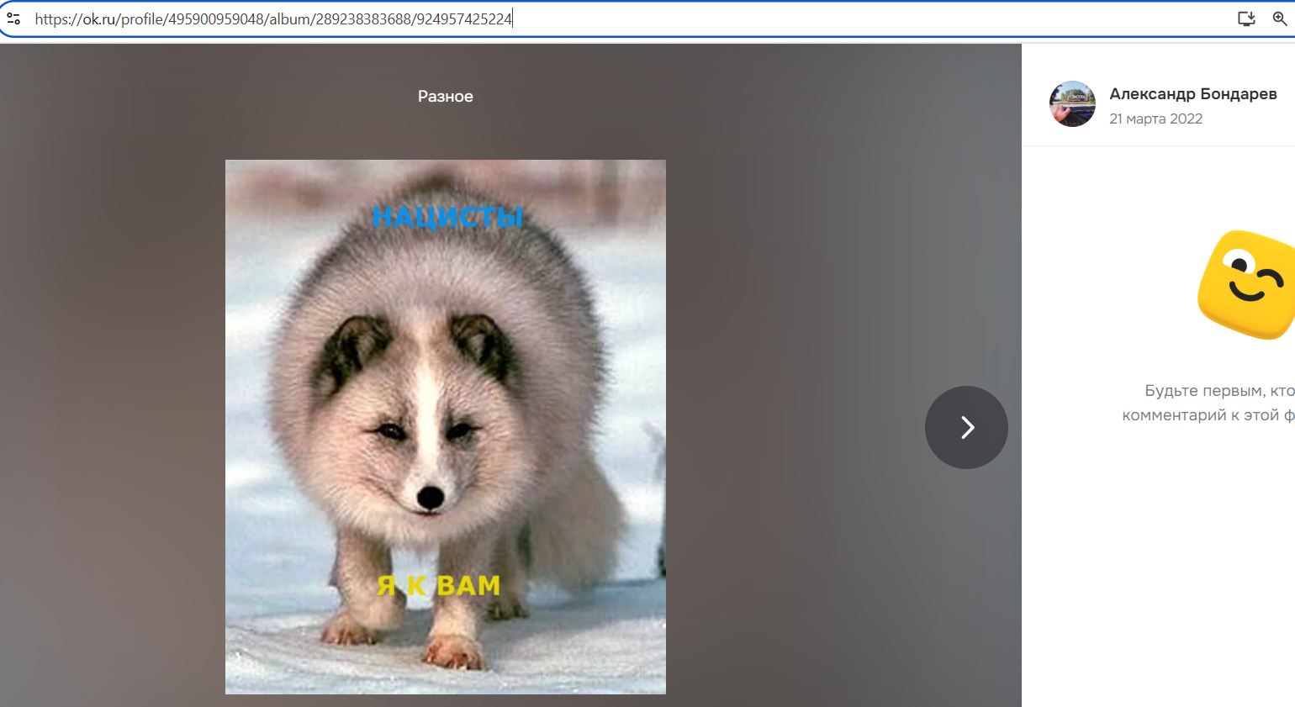Viewport: 1295px width, 707px height.
Task: Click the blue НАЦИСТЫ caption on the photo
Action: [x=447, y=218]
